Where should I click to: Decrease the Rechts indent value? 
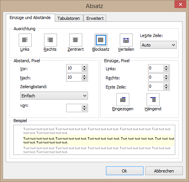coord(166,79)
